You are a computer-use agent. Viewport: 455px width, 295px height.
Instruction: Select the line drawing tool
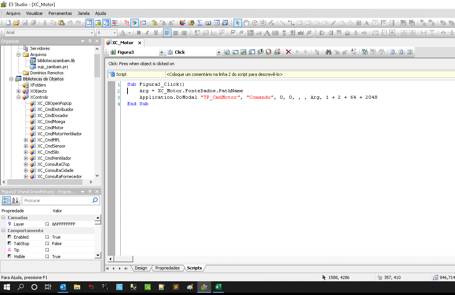pyautogui.click(x=282, y=22)
